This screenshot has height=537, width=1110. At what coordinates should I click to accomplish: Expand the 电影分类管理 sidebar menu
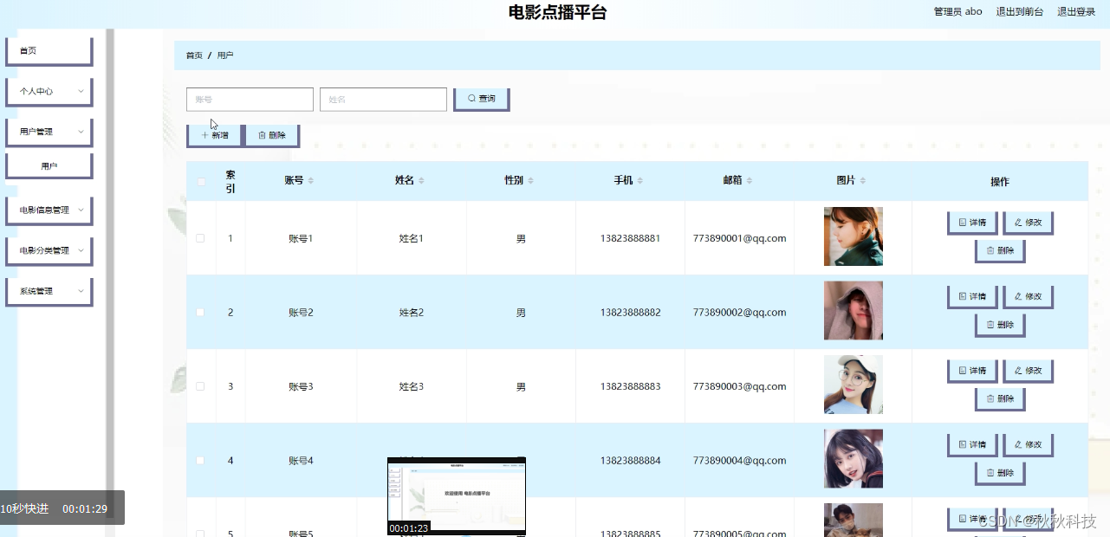tap(49, 250)
